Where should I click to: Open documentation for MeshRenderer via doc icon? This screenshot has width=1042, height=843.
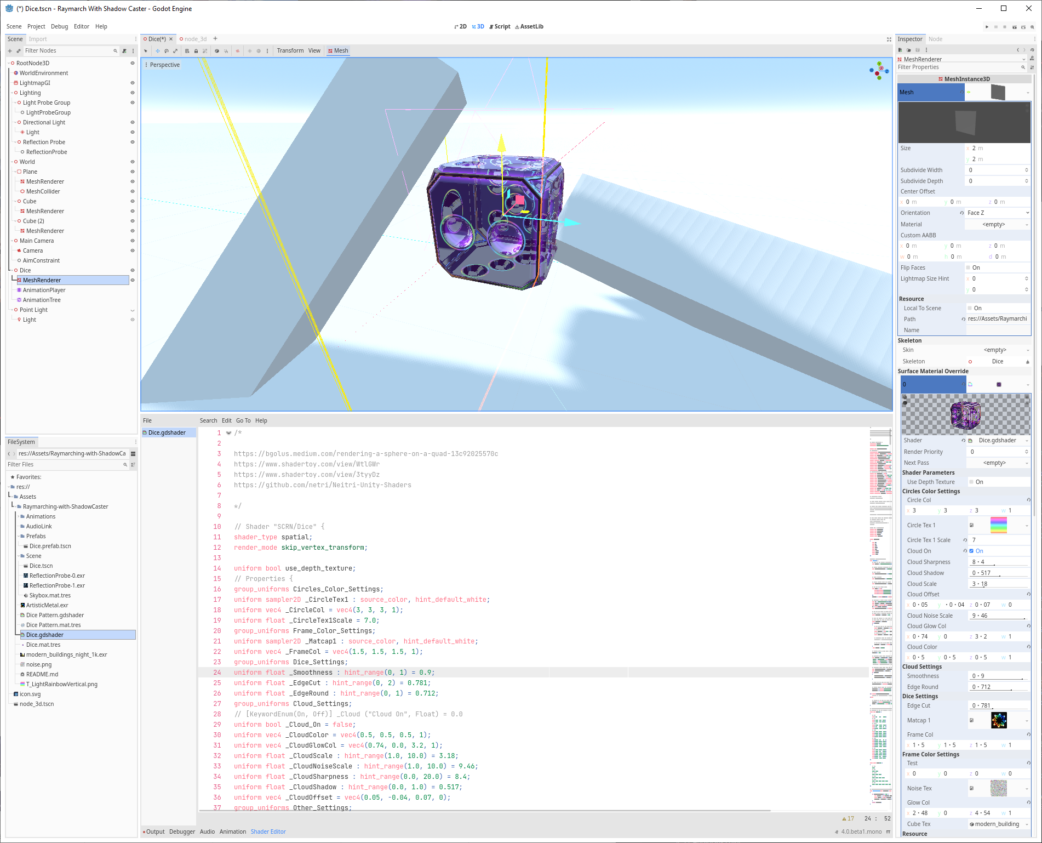tap(1032, 59)
